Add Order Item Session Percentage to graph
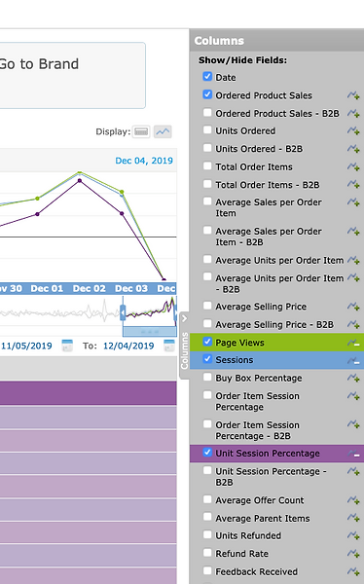Image resolution: width=364 pixels, height=584 pixels. pyautogui.click(x=353, y=396)
